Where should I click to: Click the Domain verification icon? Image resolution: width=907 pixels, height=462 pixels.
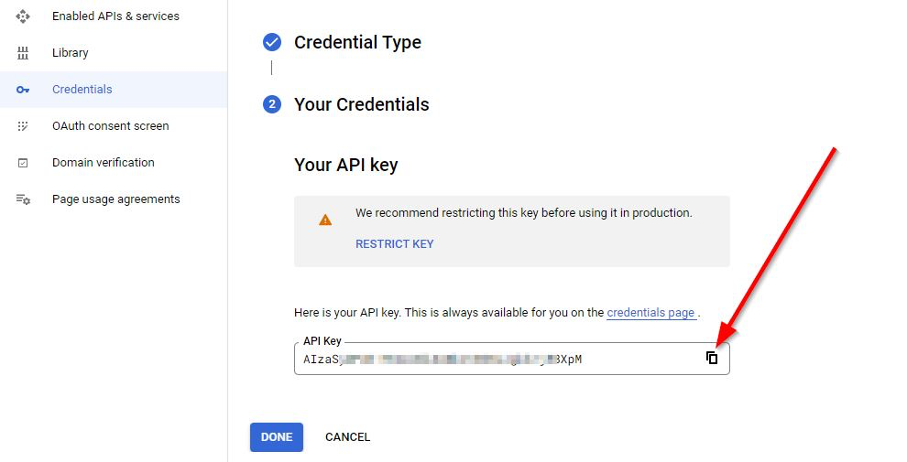click(x=23, y=163)
